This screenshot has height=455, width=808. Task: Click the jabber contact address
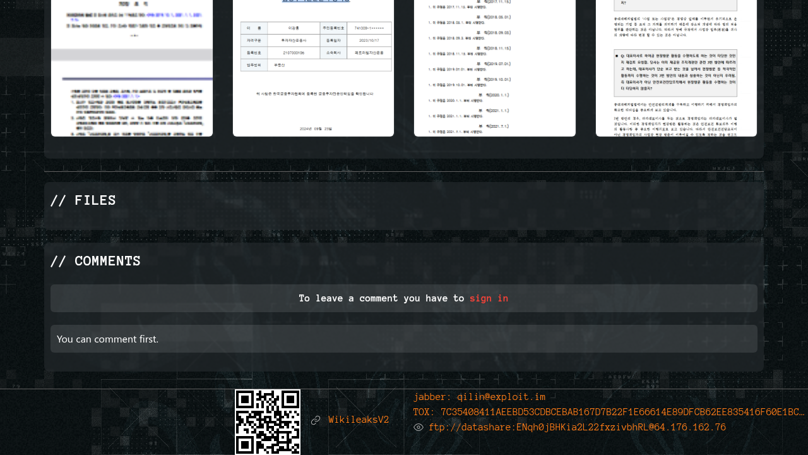point(479,397)
